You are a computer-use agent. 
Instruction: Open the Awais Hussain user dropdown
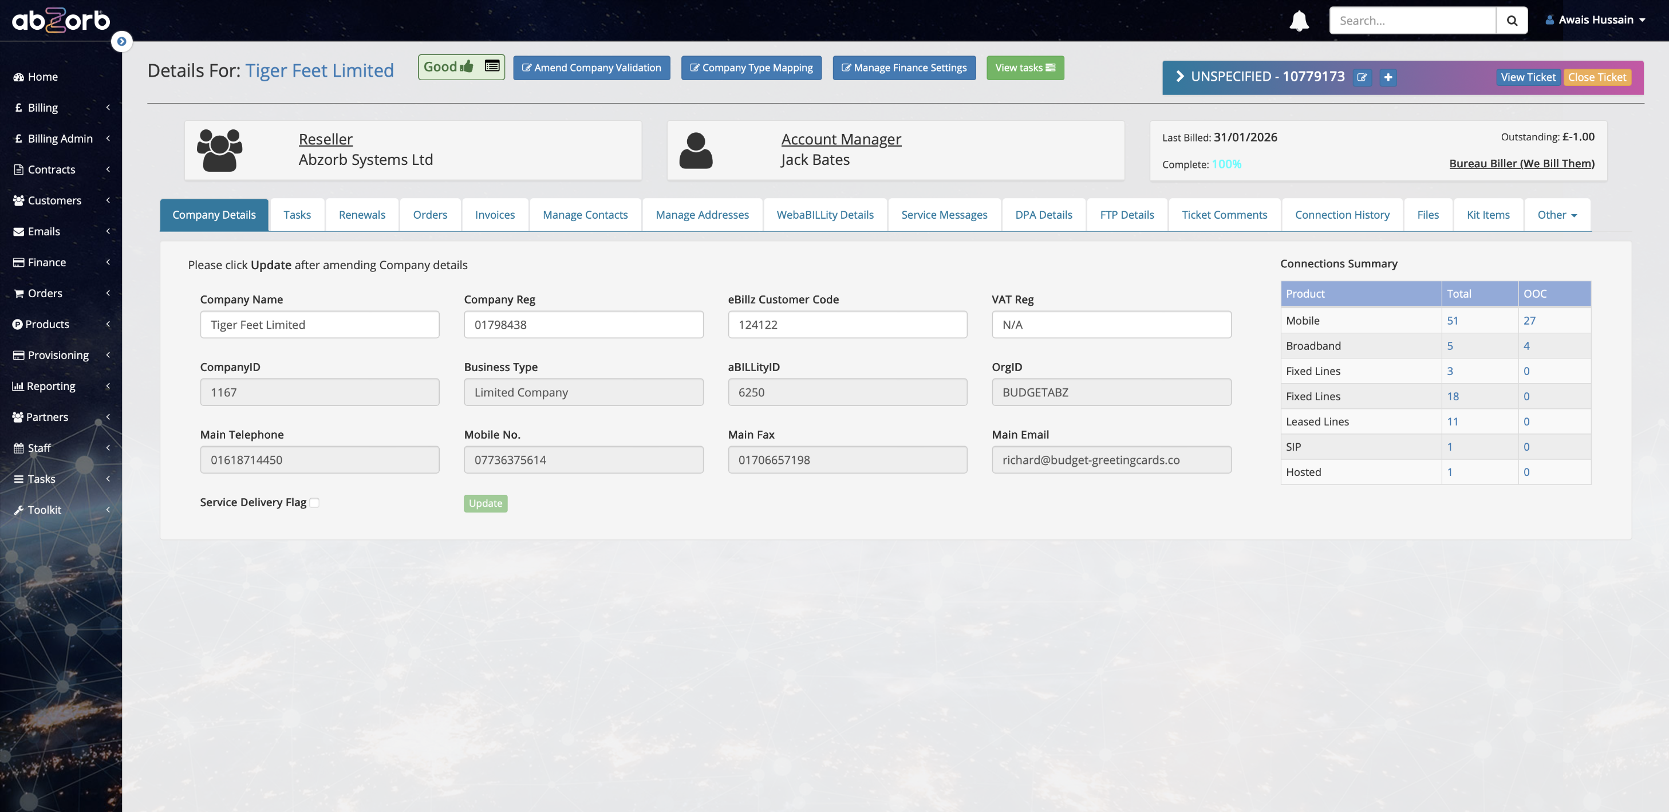pyautogui.click(x=1596, y=20)
